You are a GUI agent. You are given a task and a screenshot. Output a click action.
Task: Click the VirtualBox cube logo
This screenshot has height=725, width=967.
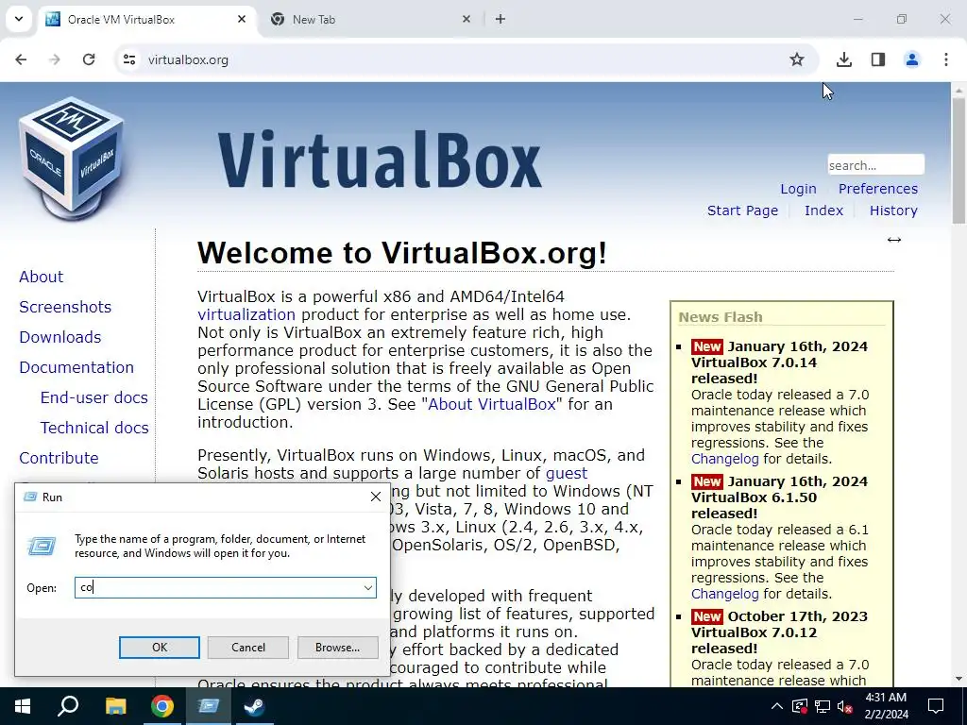(73, 158)
